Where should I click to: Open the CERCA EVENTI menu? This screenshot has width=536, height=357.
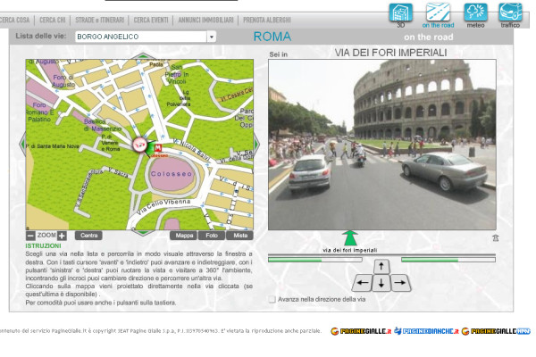(151, 21)
